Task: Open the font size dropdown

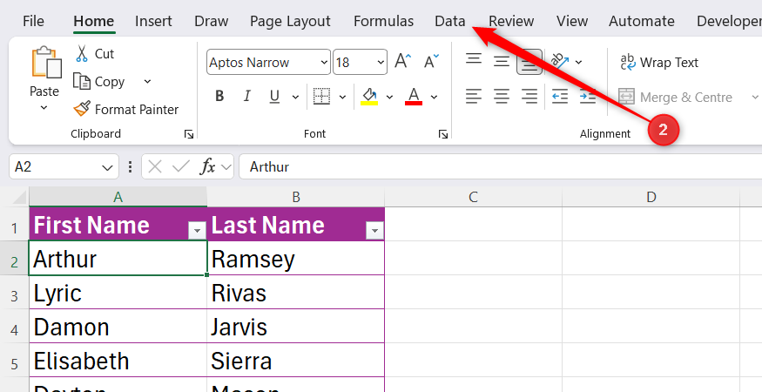Action: coord(380,62)
